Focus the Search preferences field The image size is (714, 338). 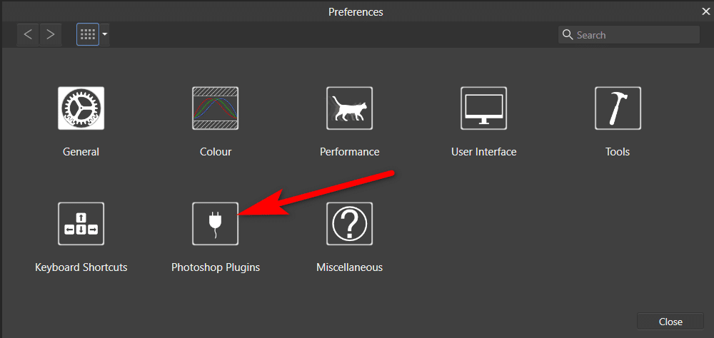pos(629,35)
